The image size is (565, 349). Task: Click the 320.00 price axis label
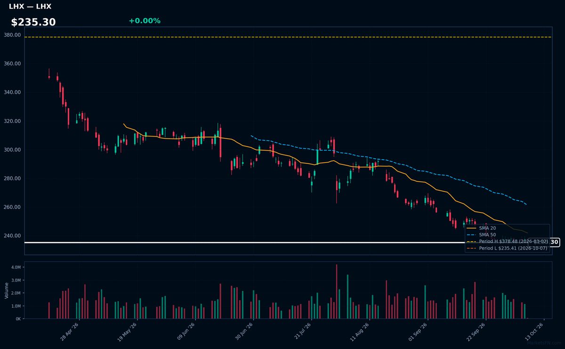pos(12,121)
